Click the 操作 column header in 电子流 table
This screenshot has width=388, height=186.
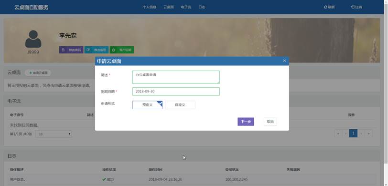coord(352,115)
